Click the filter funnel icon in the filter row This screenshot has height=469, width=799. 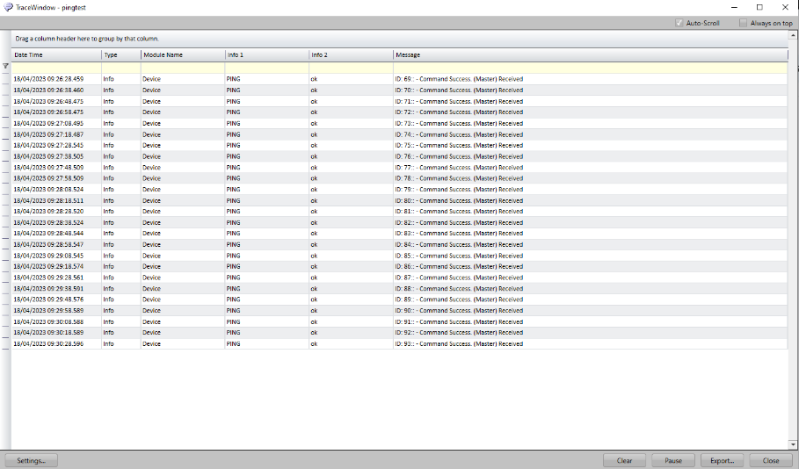(x=5, y=66)
